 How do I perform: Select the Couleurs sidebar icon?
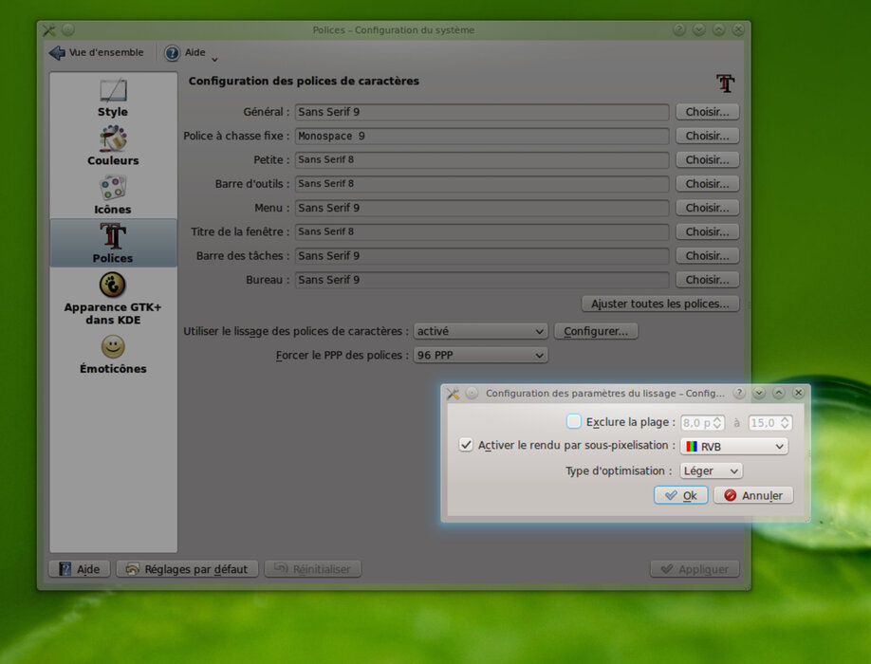coord(113,146)
